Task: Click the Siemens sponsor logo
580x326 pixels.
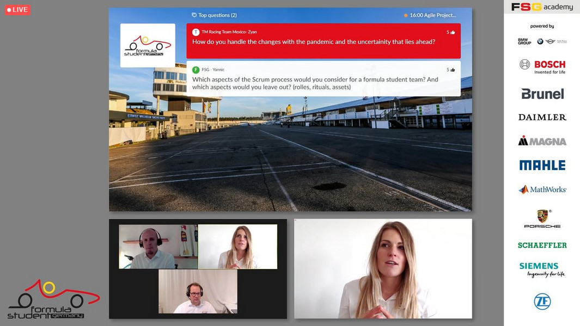Action: coord(542,269)
